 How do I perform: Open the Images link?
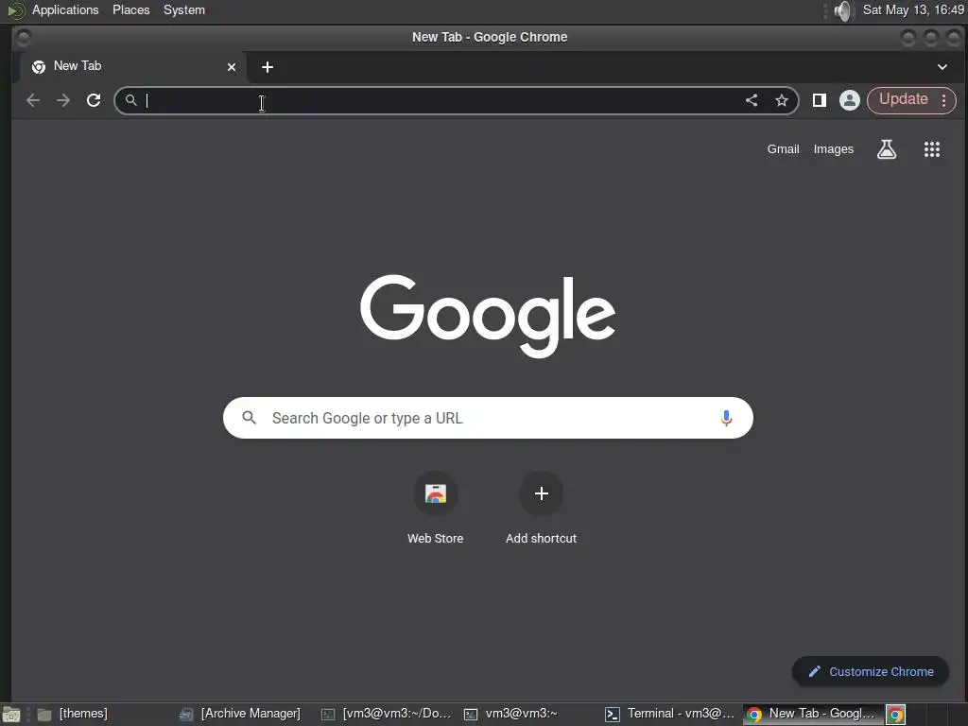(x=834, y=148)
